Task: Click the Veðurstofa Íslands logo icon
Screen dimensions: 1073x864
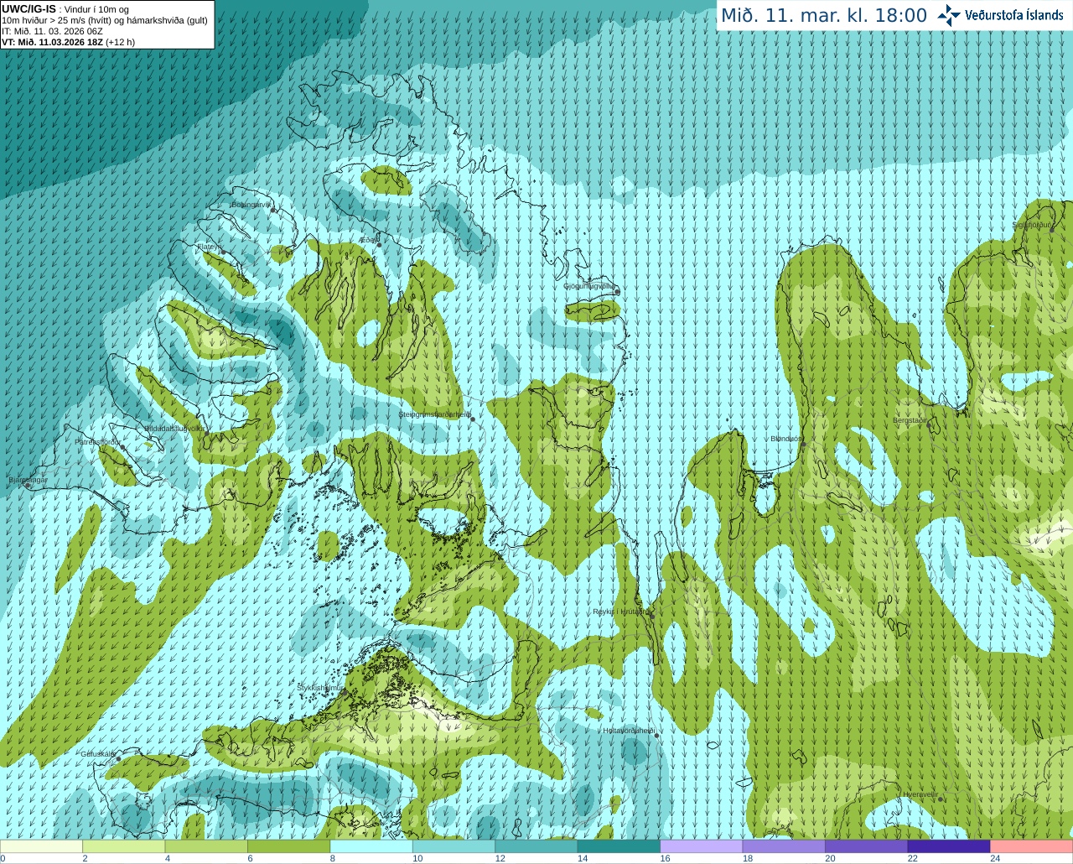Action: pos(949,15)
